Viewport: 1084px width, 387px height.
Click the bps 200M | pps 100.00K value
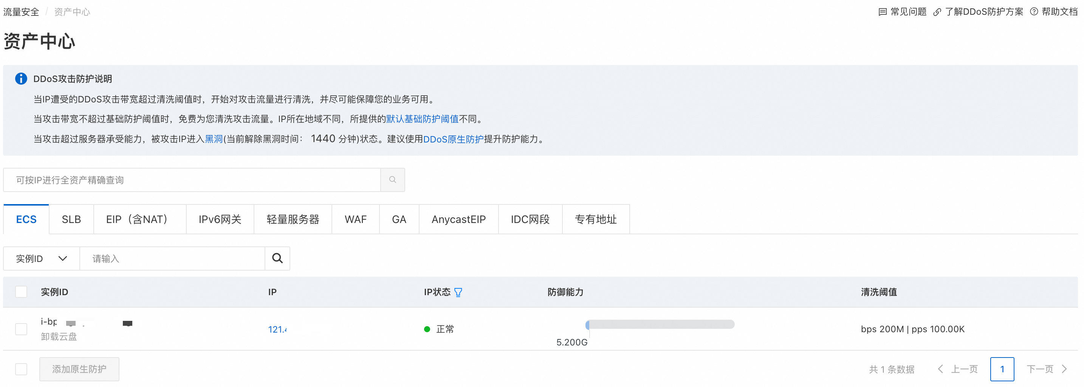[912, 329]
